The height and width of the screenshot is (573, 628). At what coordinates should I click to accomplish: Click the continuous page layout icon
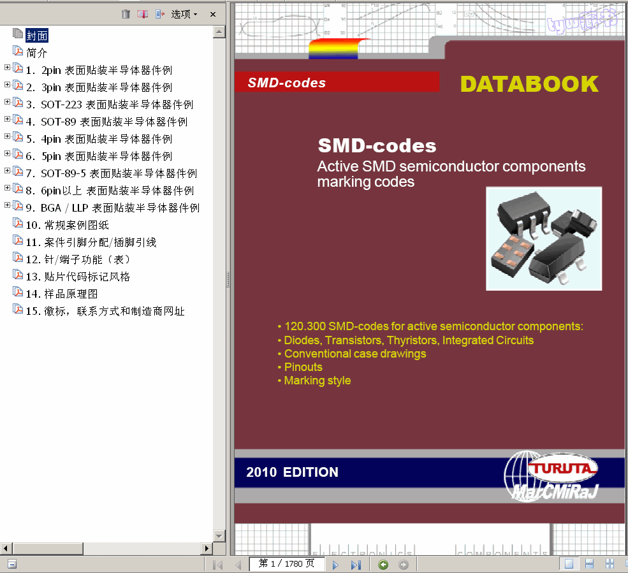588,564
